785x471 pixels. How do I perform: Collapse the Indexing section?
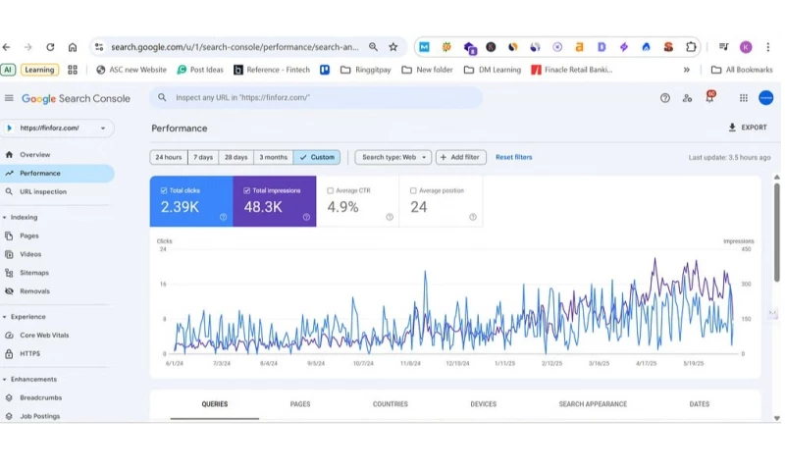(x=5, y=217)
